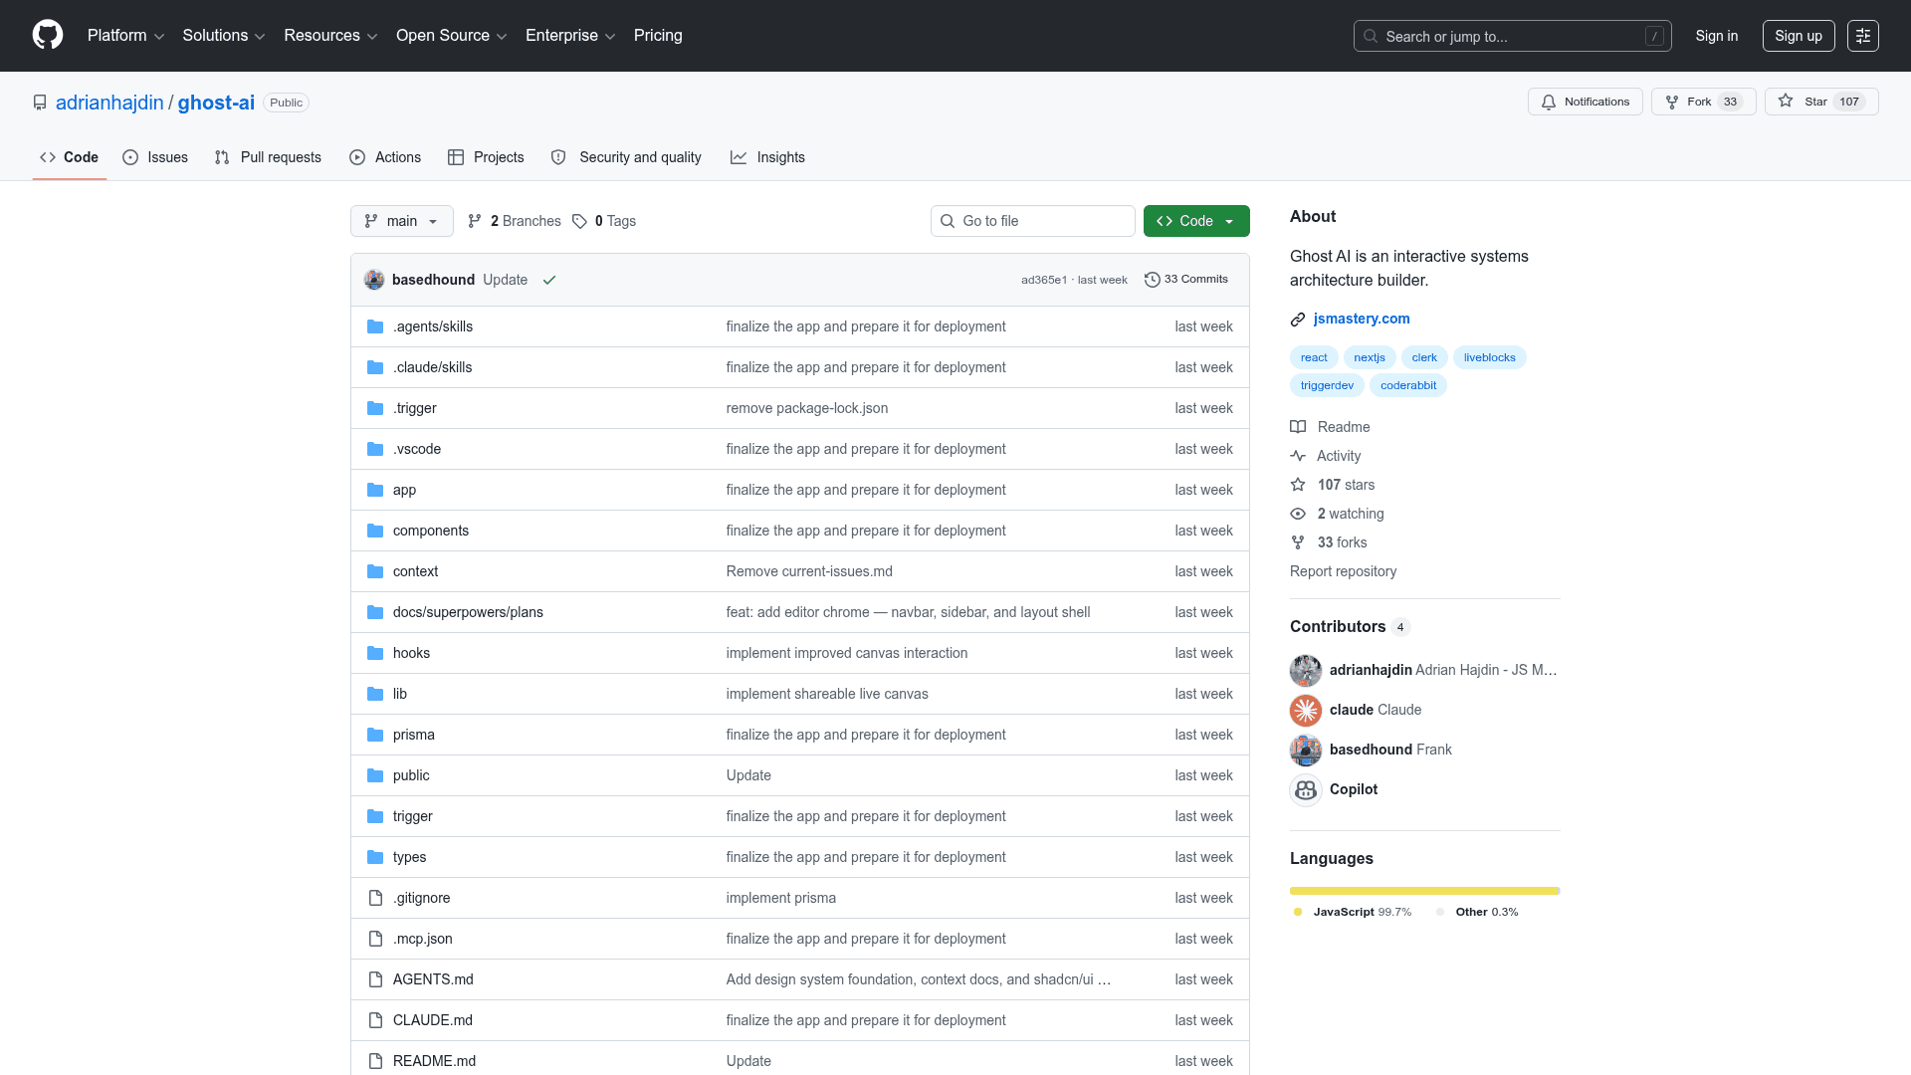Click the liveblocks topic tag
This screenshot has width=1911, height=1075.
click(1490, 357)
